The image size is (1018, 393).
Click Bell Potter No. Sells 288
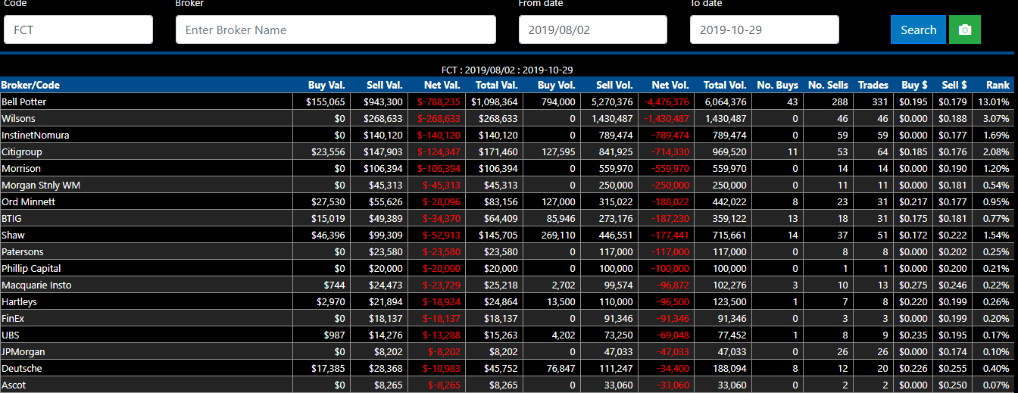point(841,101)
